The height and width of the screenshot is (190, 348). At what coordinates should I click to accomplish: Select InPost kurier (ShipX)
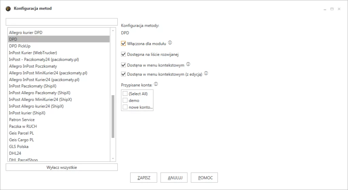coord(59,113)
